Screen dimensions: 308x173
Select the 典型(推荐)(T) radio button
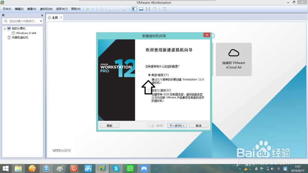(x=149, y=75)
